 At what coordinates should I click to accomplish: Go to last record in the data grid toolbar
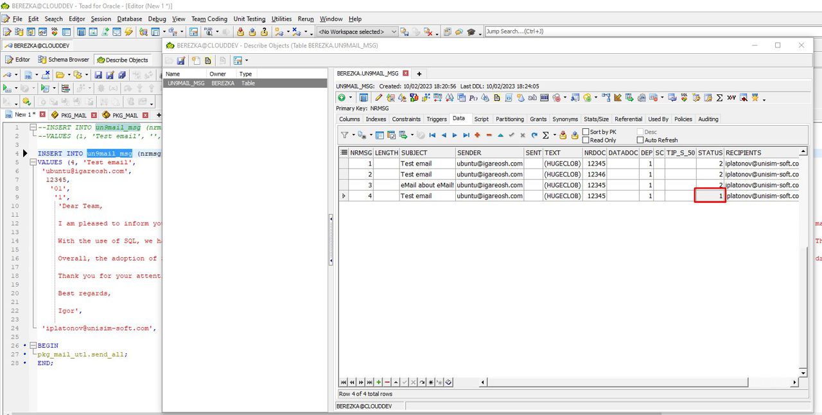[x=466, y=135]
